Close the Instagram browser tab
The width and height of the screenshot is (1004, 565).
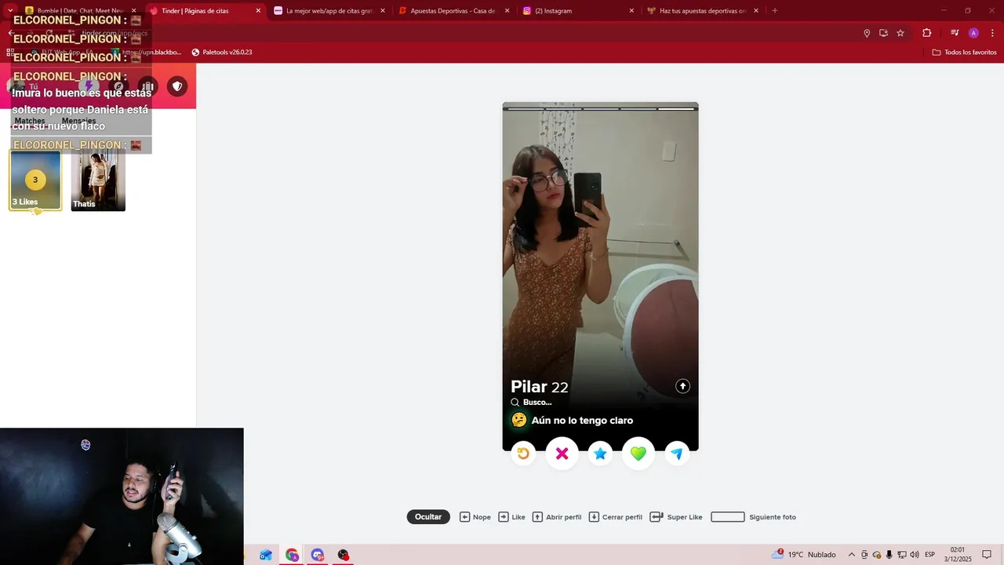[x=631, y=11]
